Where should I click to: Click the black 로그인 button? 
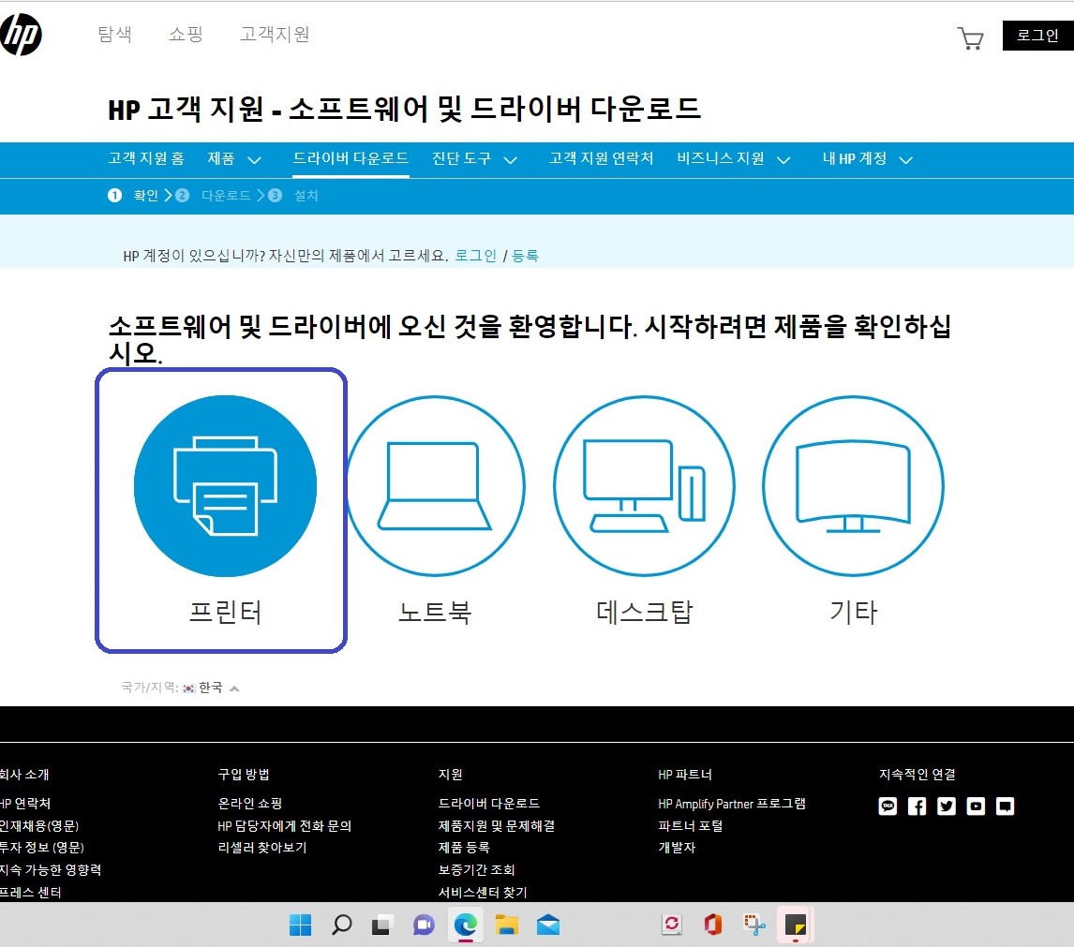coord(1037,36)
